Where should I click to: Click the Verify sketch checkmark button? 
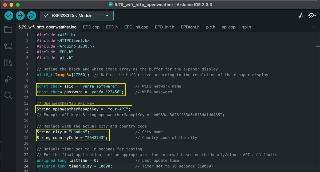[x=9, y=15]
